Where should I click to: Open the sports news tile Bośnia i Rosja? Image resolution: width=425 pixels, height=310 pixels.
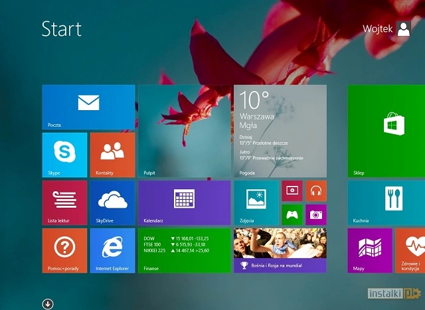[x=280, y=251]
